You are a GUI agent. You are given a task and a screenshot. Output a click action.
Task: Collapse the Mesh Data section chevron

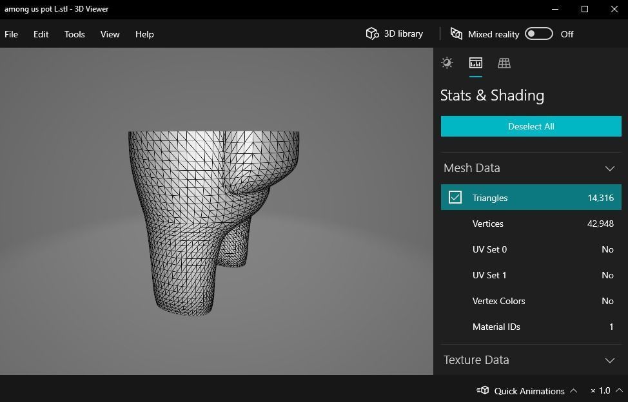[609, 168]
